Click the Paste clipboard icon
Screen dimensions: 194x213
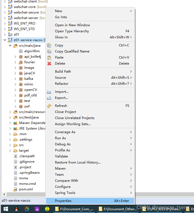click(49, 57)
